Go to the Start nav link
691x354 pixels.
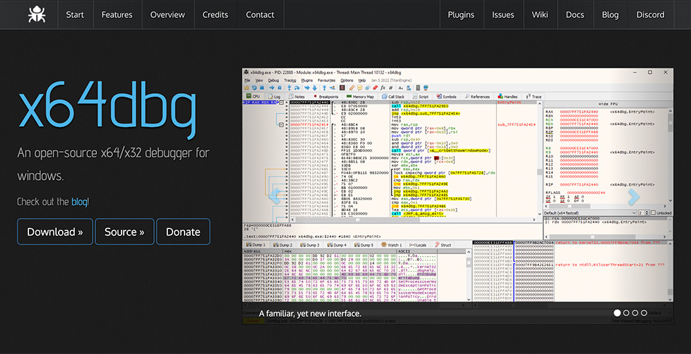pos(75,14)
